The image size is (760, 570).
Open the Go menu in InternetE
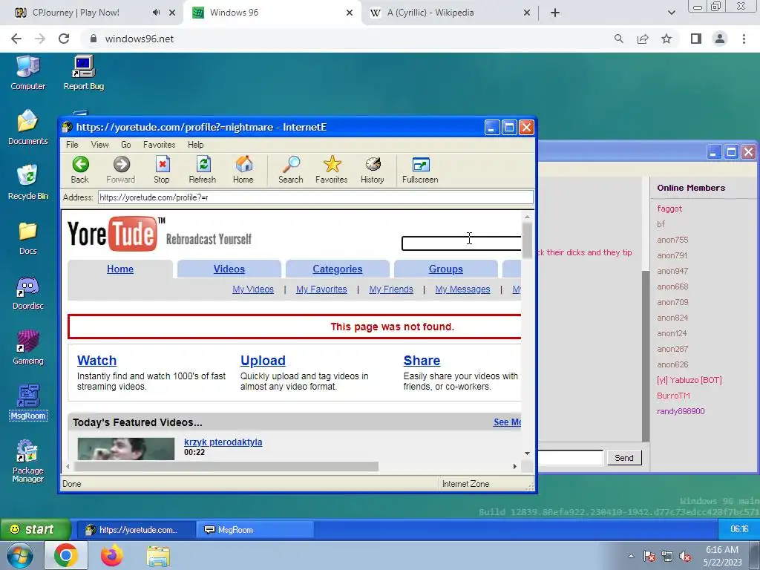126,145
